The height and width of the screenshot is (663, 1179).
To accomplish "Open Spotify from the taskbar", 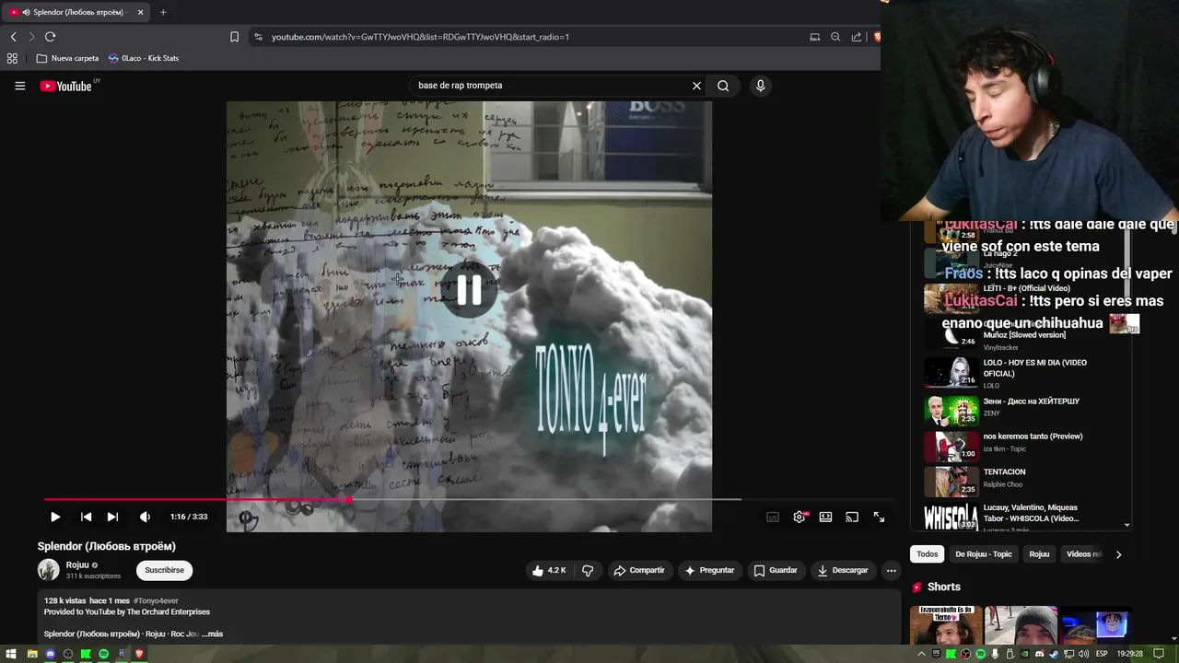I will tap(103, 654).
